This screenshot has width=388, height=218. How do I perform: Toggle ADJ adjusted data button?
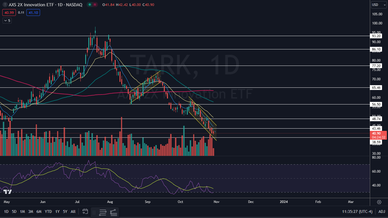pos(382,211)
